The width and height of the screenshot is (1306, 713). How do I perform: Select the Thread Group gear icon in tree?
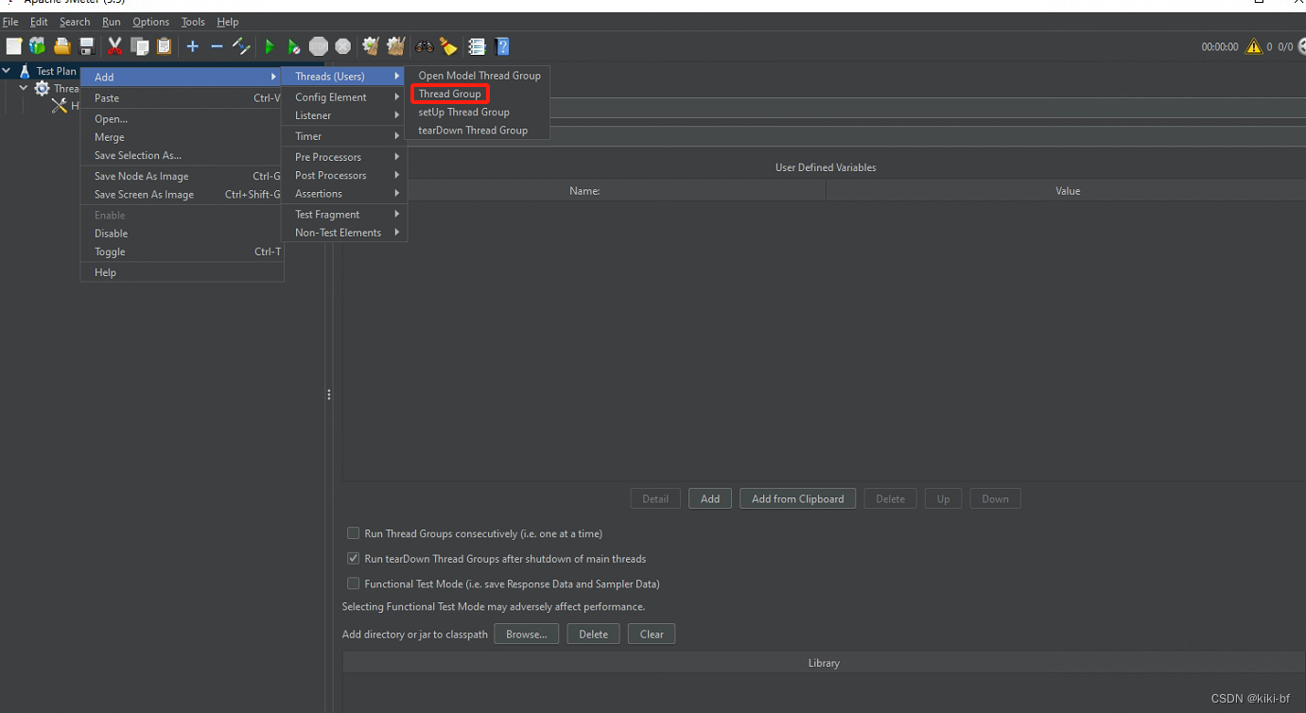(42, 88)
